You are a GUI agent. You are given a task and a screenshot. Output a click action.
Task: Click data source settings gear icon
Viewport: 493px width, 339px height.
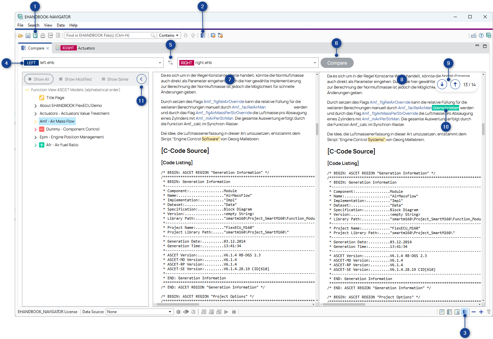click(178, 312)
